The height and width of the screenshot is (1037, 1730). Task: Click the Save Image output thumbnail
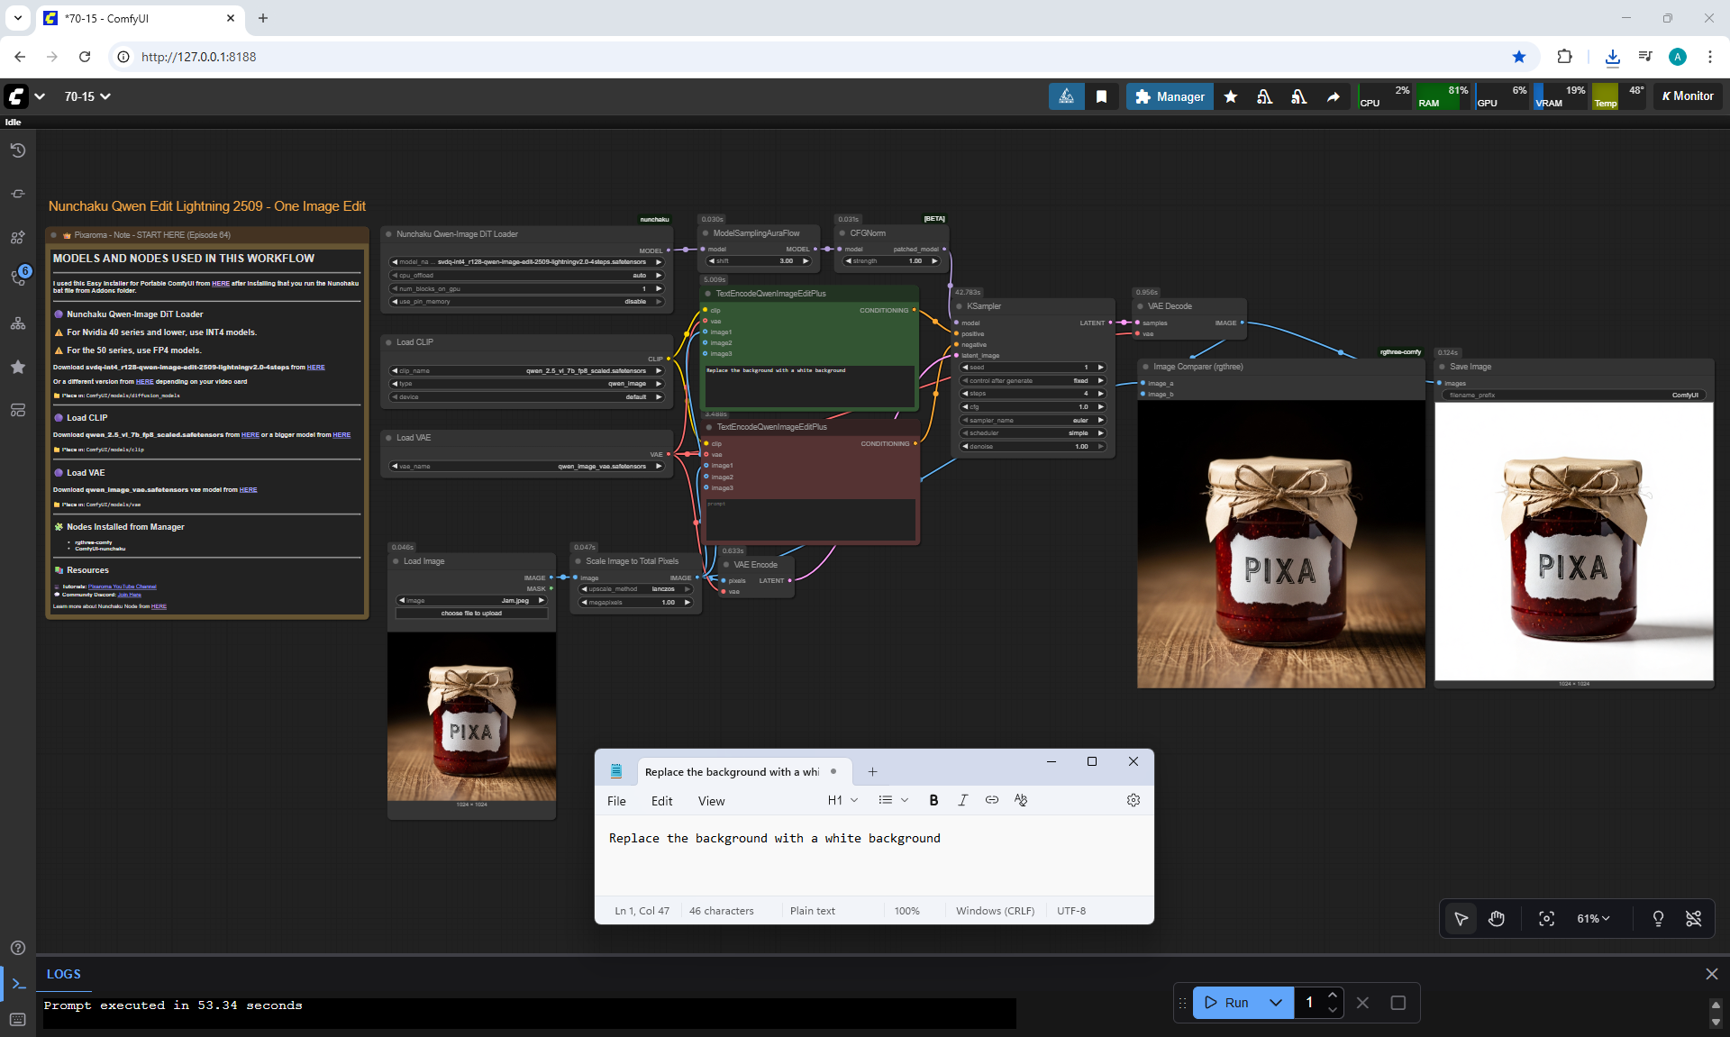pos(1573,541)
